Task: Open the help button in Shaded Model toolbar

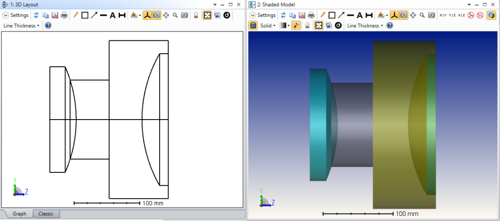Action: [x=390, y=25]
